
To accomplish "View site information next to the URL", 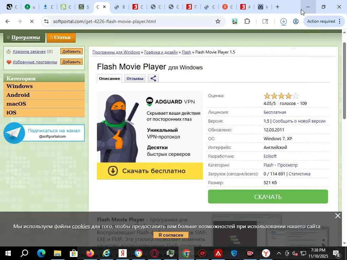I will coord(46,21).
